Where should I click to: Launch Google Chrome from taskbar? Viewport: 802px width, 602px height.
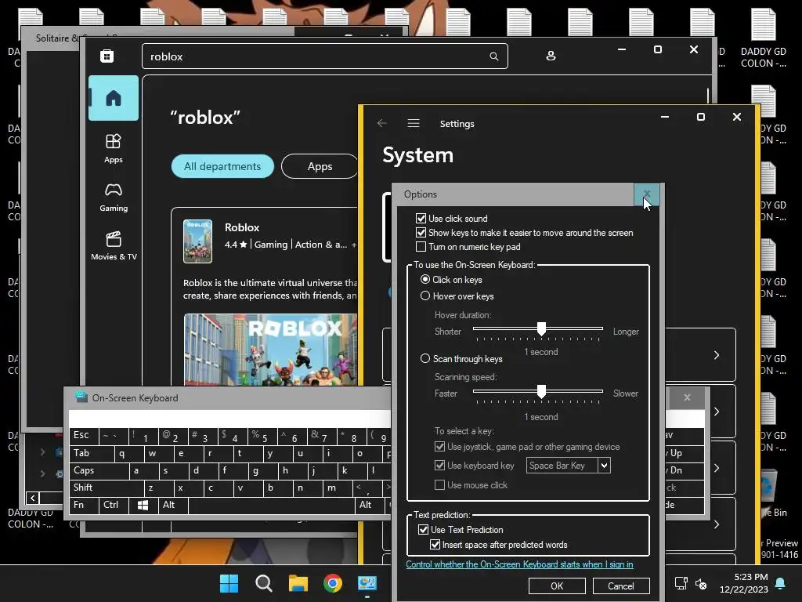click(x=332, y=583)
